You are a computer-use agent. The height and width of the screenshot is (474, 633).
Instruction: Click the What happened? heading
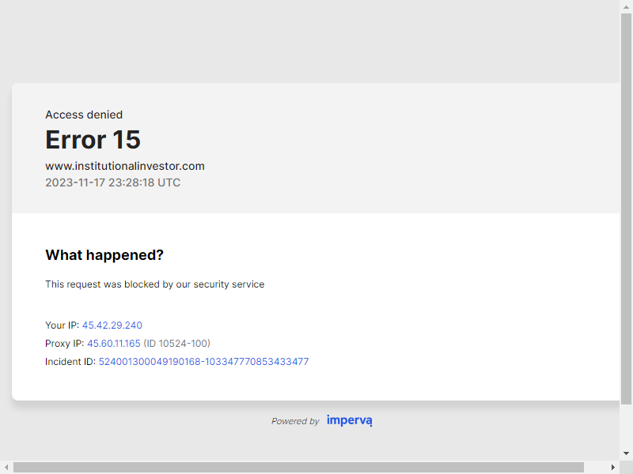pos(104,255)
